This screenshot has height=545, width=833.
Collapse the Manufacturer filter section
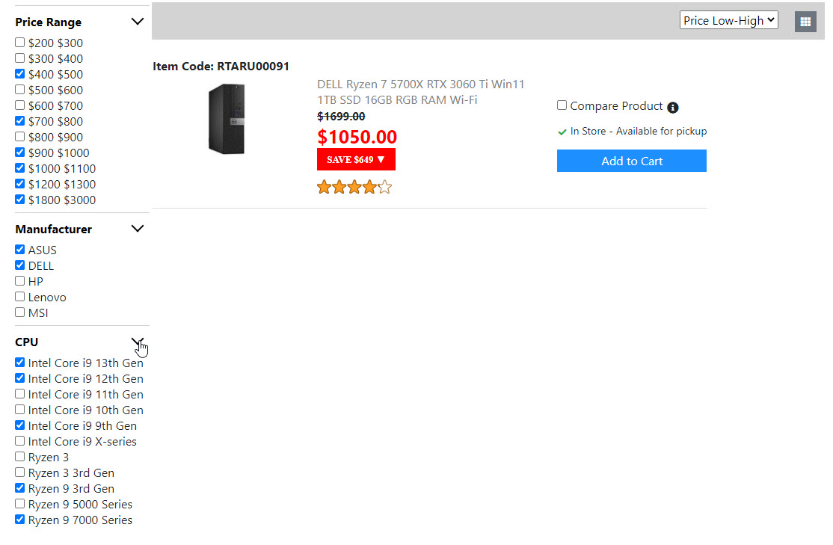pos(137,229)
